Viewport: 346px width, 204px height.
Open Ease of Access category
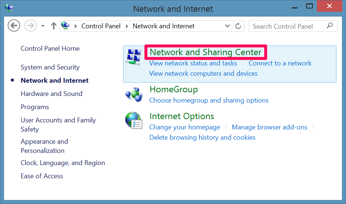42,176
